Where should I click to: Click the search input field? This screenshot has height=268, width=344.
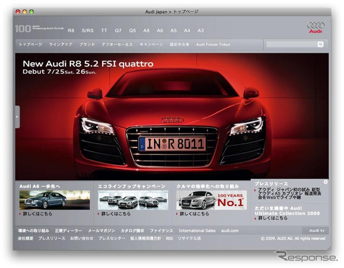pos(292,44)
